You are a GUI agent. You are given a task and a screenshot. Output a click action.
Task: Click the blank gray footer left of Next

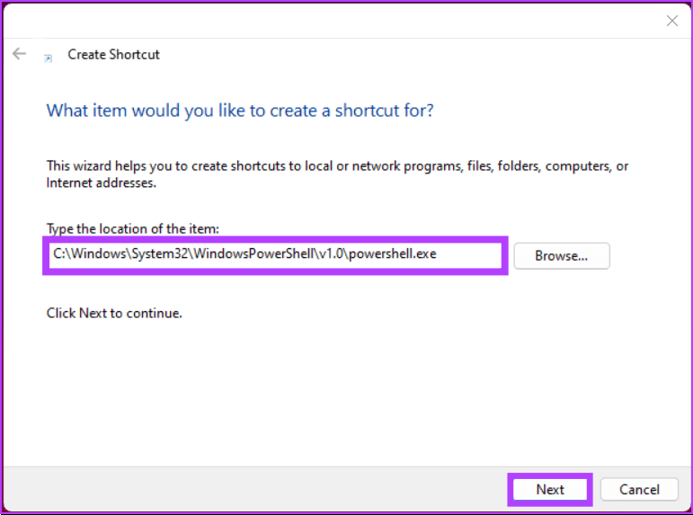pos(256,489)
